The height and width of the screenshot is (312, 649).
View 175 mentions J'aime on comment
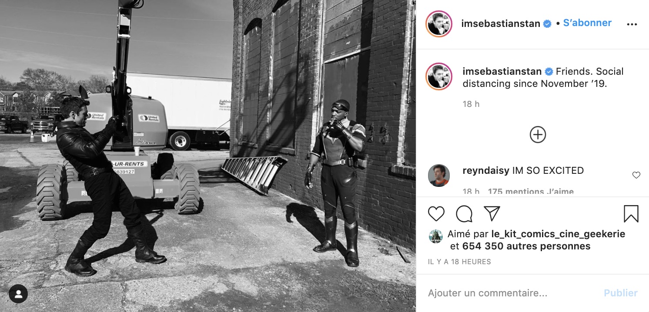click(531, 191)
